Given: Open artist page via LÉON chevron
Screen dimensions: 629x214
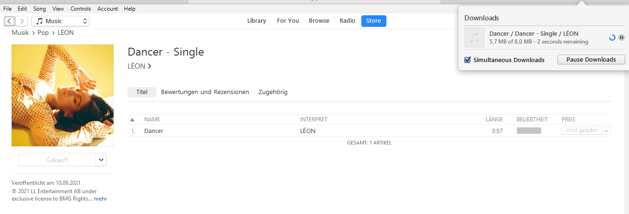Looking at the screenshot, I should coord(149,66).
